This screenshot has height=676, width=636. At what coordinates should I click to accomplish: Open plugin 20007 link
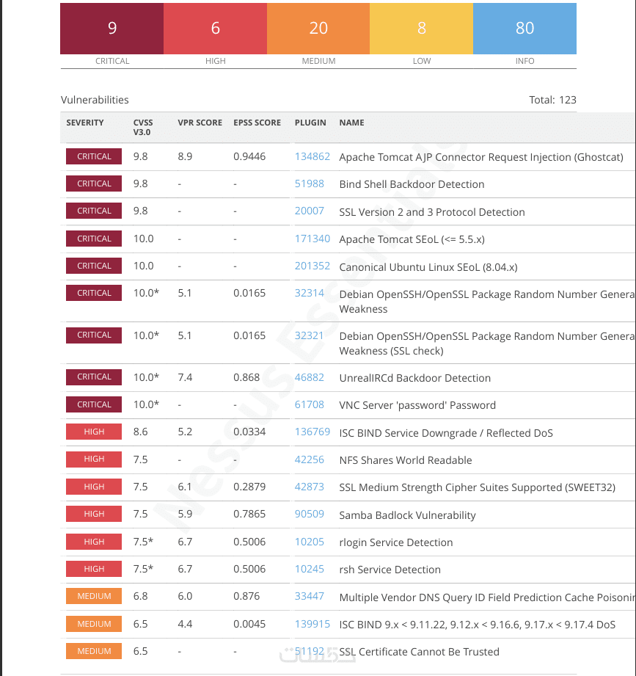(x=309, y=211)
